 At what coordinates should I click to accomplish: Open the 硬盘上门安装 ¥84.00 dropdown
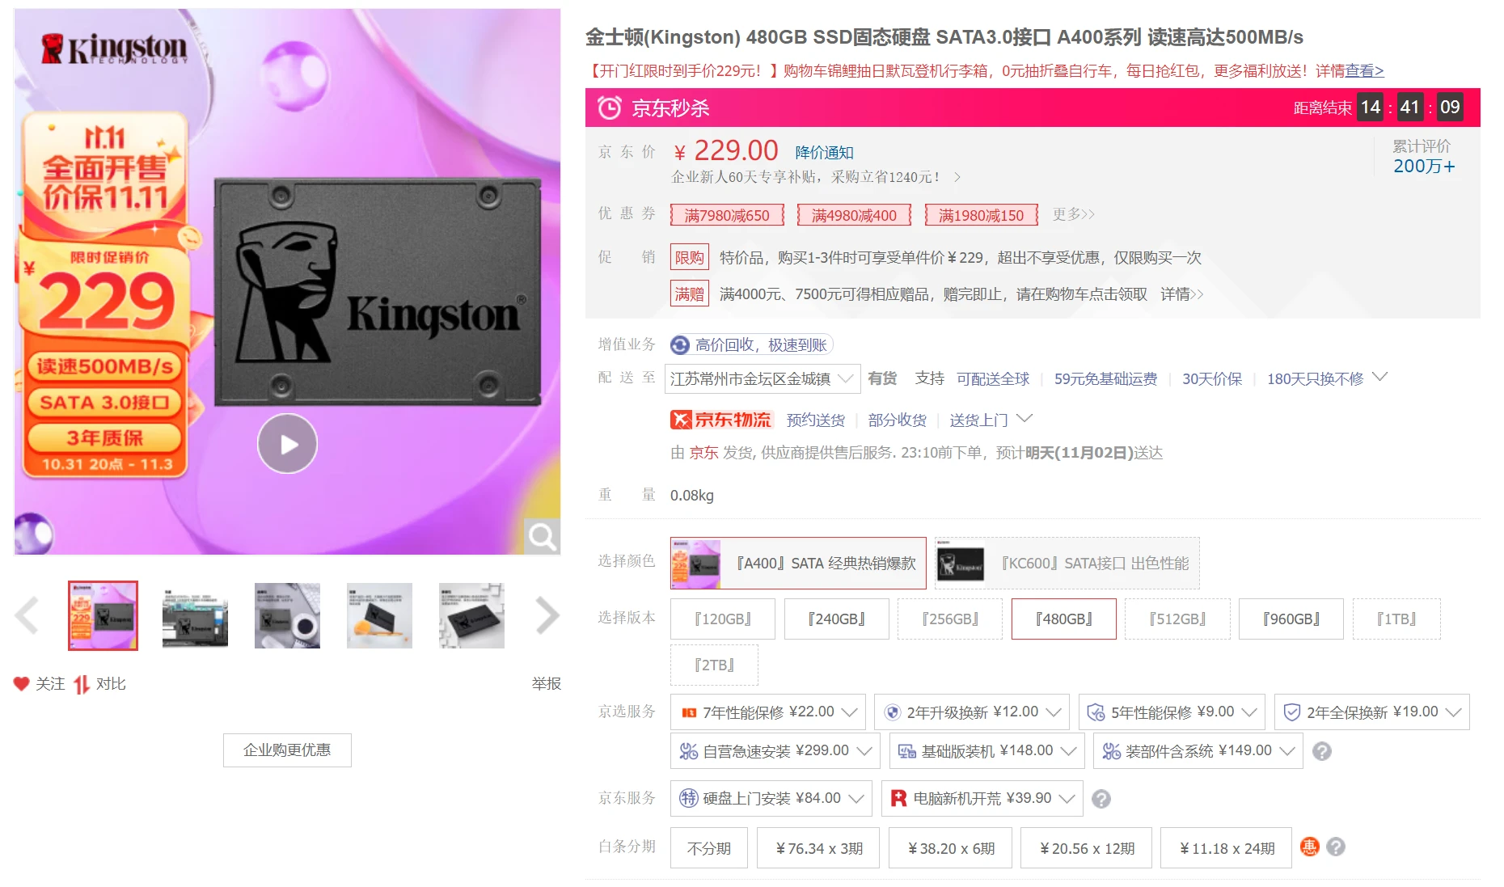pos(771,798)
